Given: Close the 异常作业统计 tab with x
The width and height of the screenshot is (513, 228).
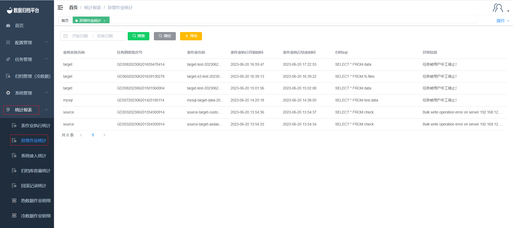Looking at the screenshot, I should [x=104, y=21].
